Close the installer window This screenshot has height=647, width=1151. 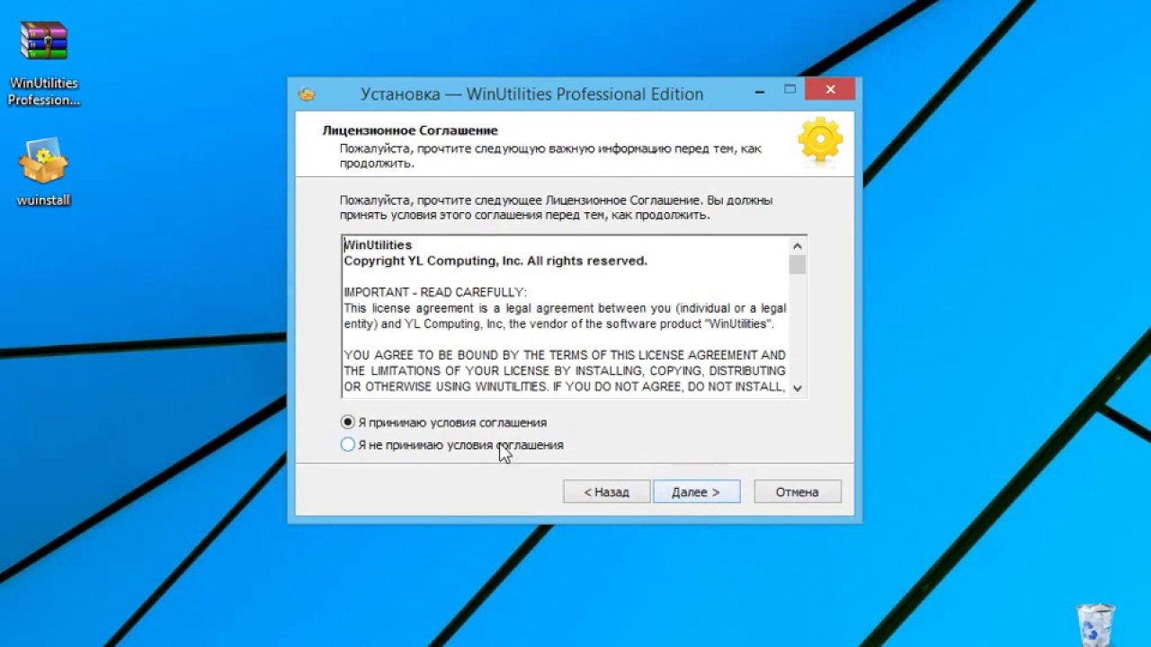(x=830, y=89)
